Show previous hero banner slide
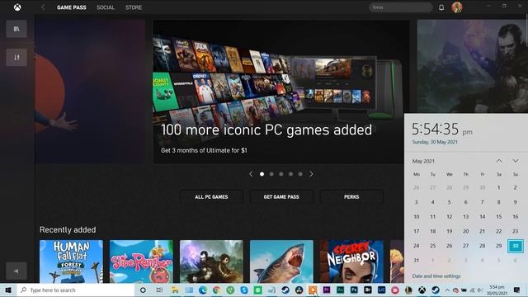 click(x=251, y=174)
